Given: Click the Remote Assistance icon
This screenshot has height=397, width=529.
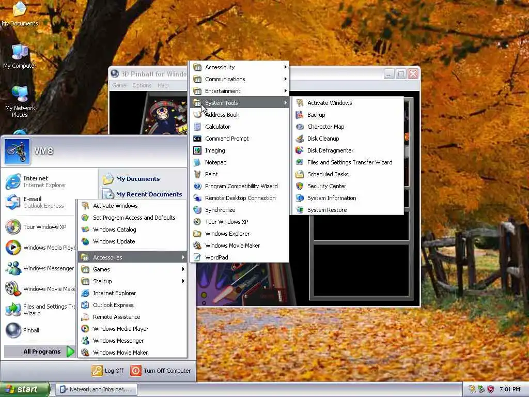Looking at the screenshot, I should pos(85,317).
